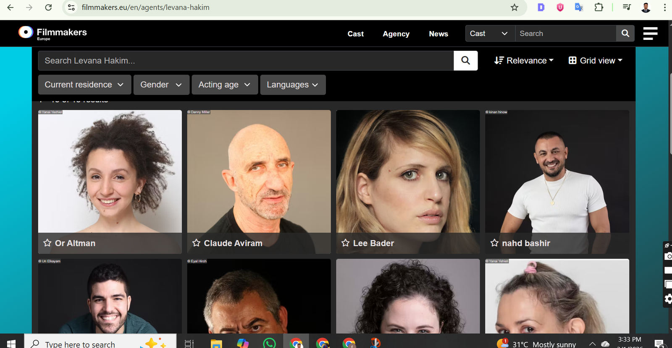
Task: Open WhatsApp on the taskbar
Action: (x=269, y=343)
